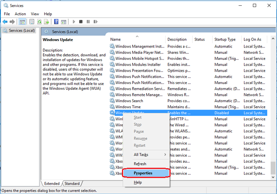Choose Stop in the context menu
The image size is (277, 194).
146,124
